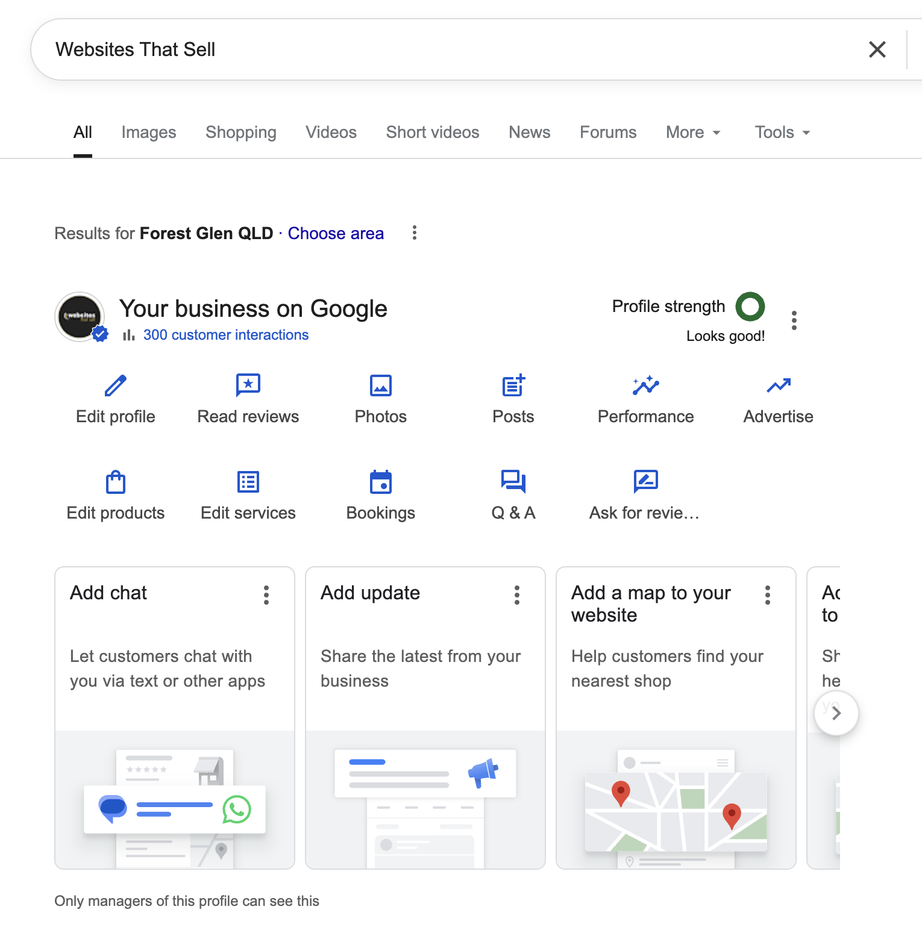The height and width of the screenshot is (936, 922).
Task: Click Your business on Google heading
Action: tap(253, 308)
